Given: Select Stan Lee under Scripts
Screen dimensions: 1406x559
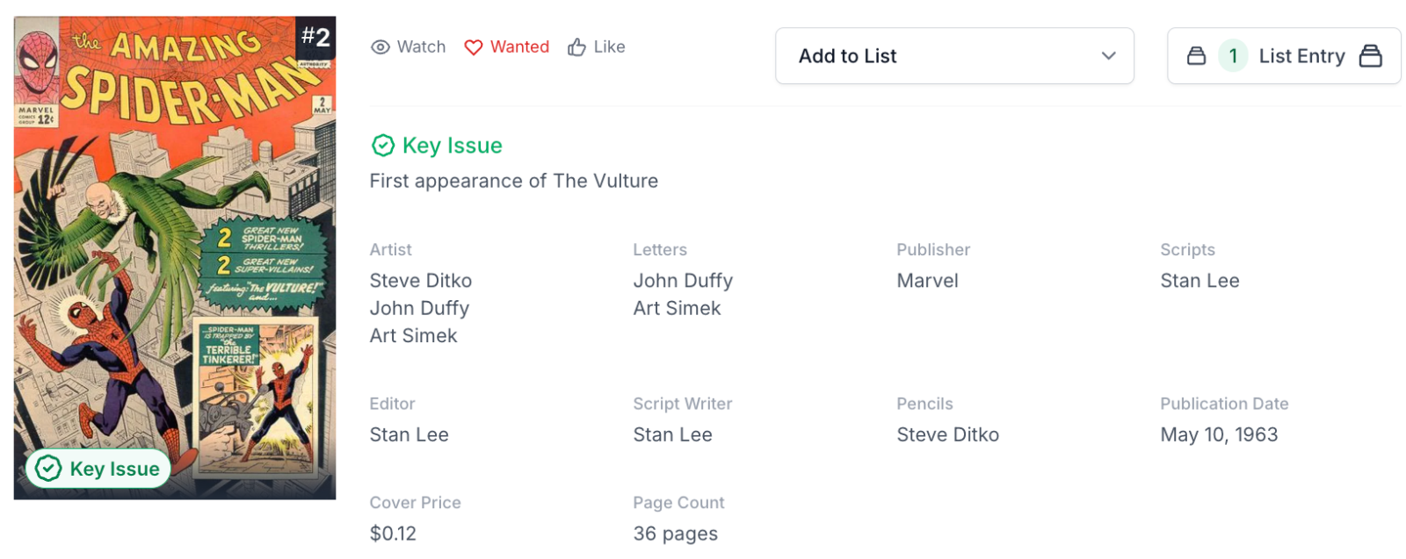Looking at the screenshot, I should (x=1199, y=281).
